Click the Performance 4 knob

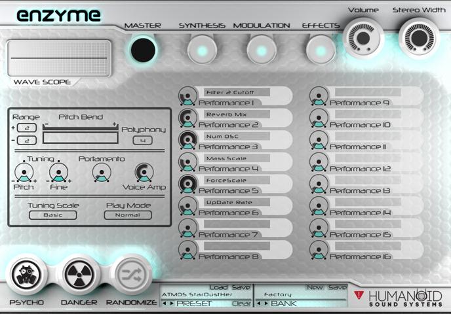[188, 162]
